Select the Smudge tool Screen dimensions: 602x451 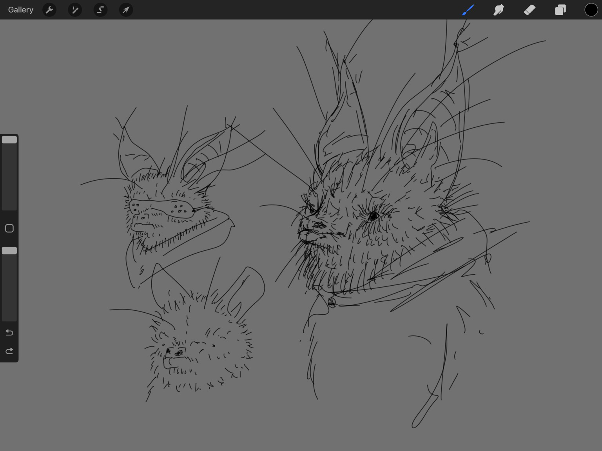pos(499,10)
